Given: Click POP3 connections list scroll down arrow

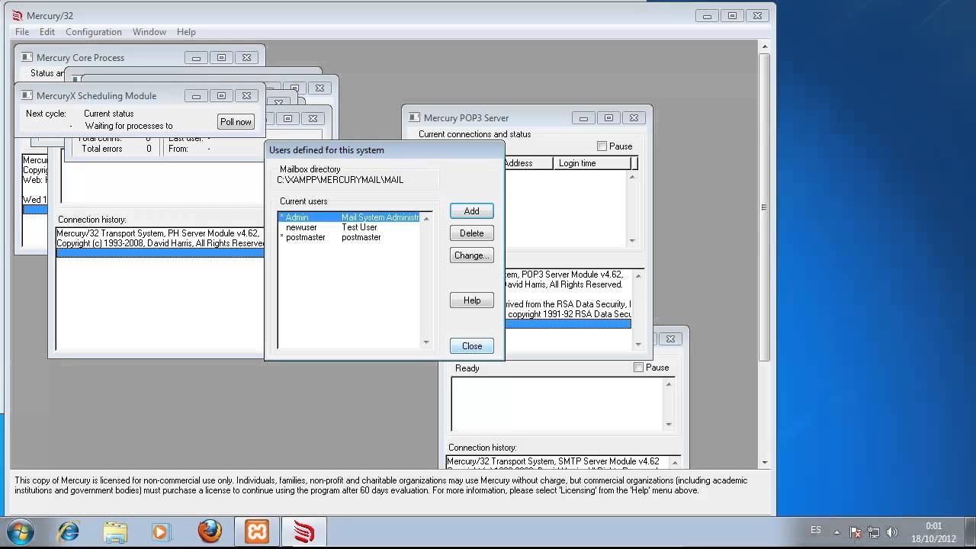Looking at the screenshot, I should pos(632,241).
